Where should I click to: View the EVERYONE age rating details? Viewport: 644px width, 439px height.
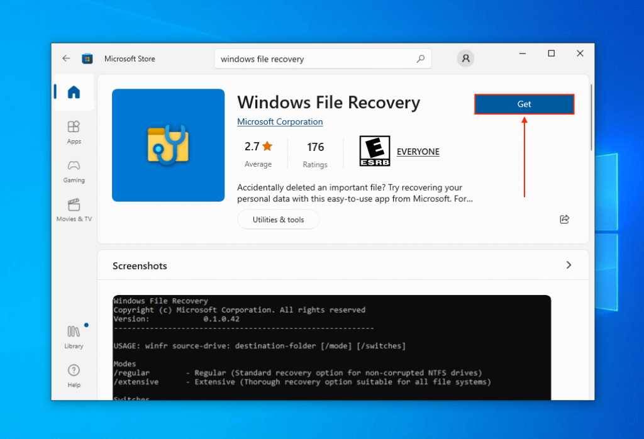click(418, 152)
